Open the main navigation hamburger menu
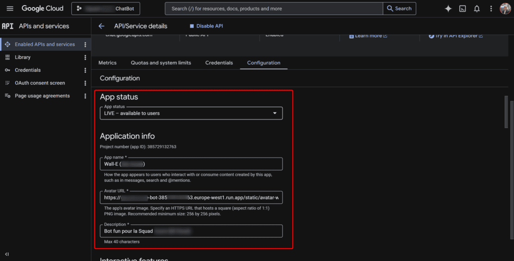 point(10,9)
